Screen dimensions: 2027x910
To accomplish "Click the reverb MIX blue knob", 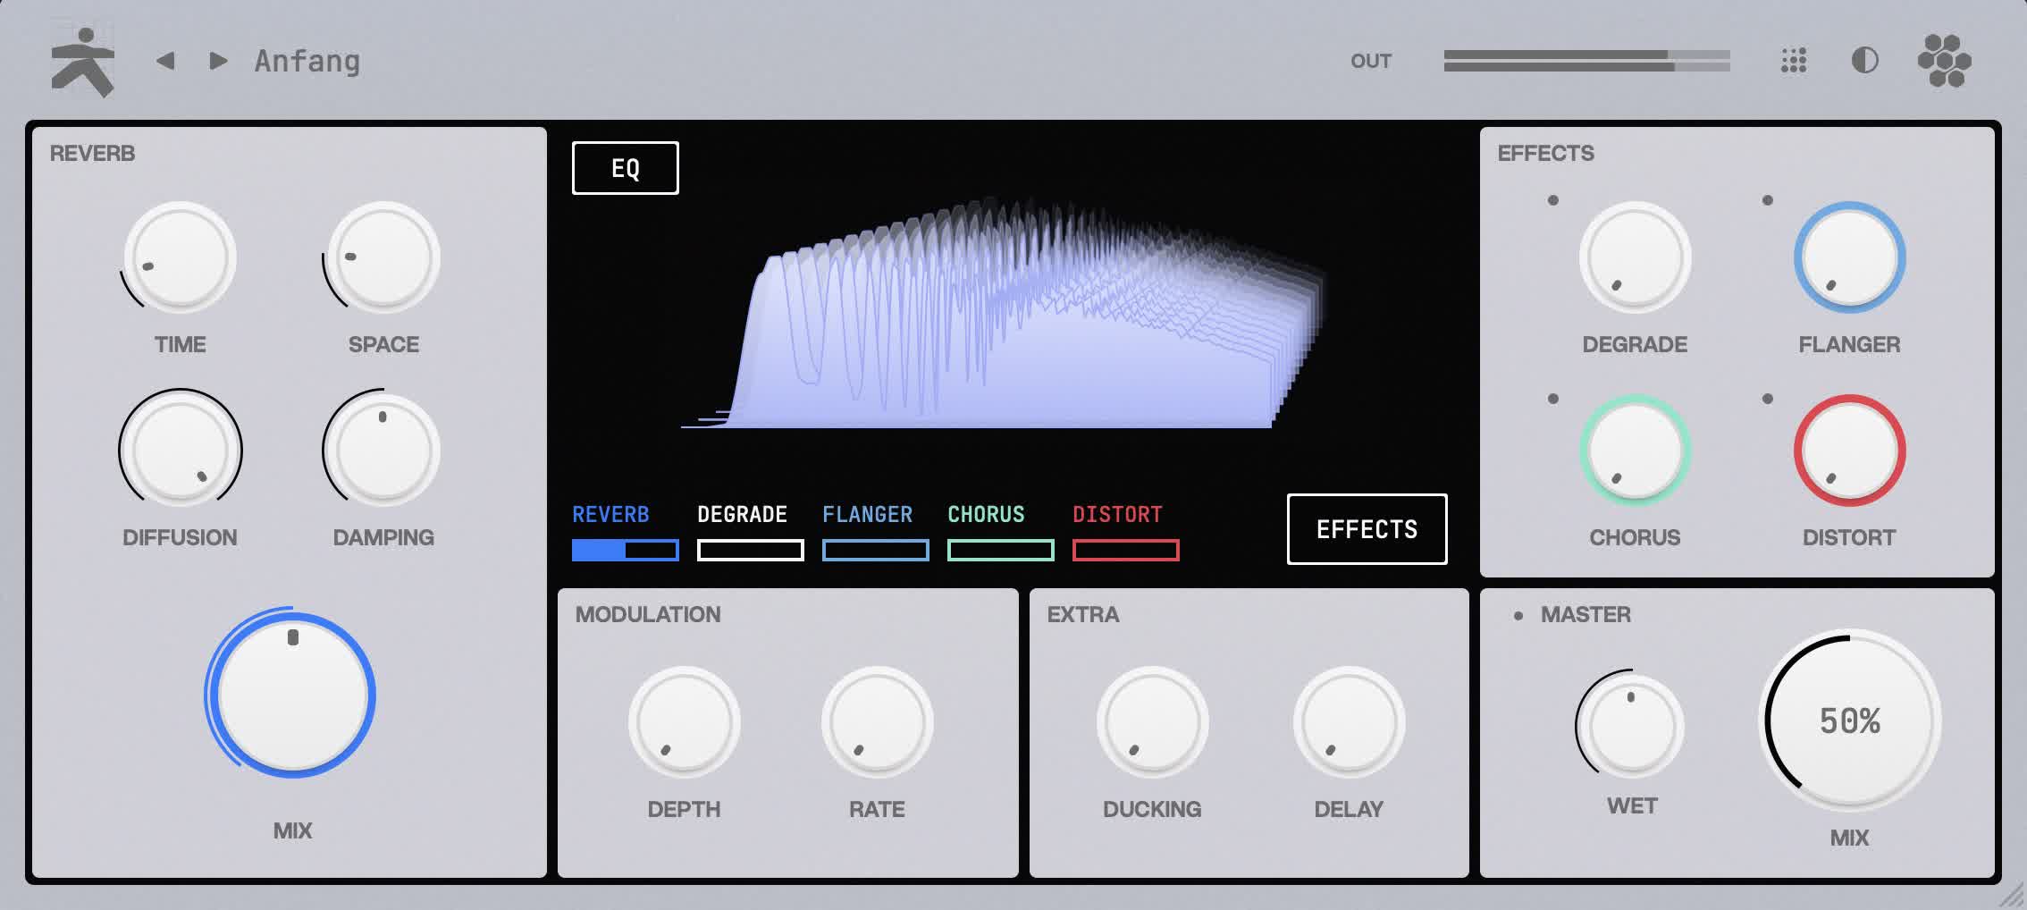I will 292,695.
